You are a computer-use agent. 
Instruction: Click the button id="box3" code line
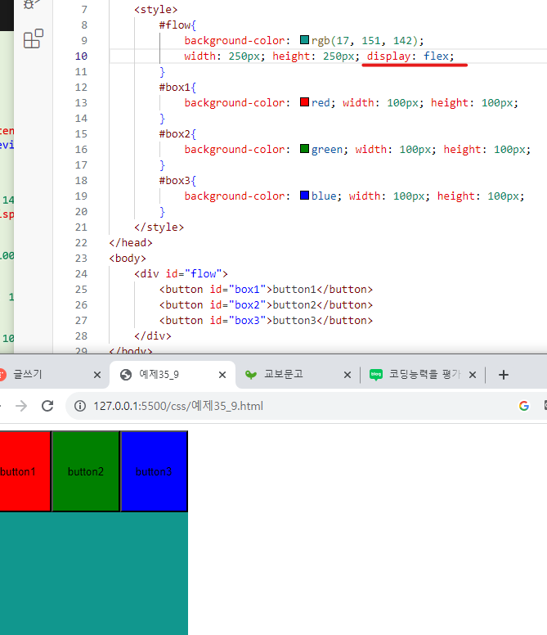(266, 320)
